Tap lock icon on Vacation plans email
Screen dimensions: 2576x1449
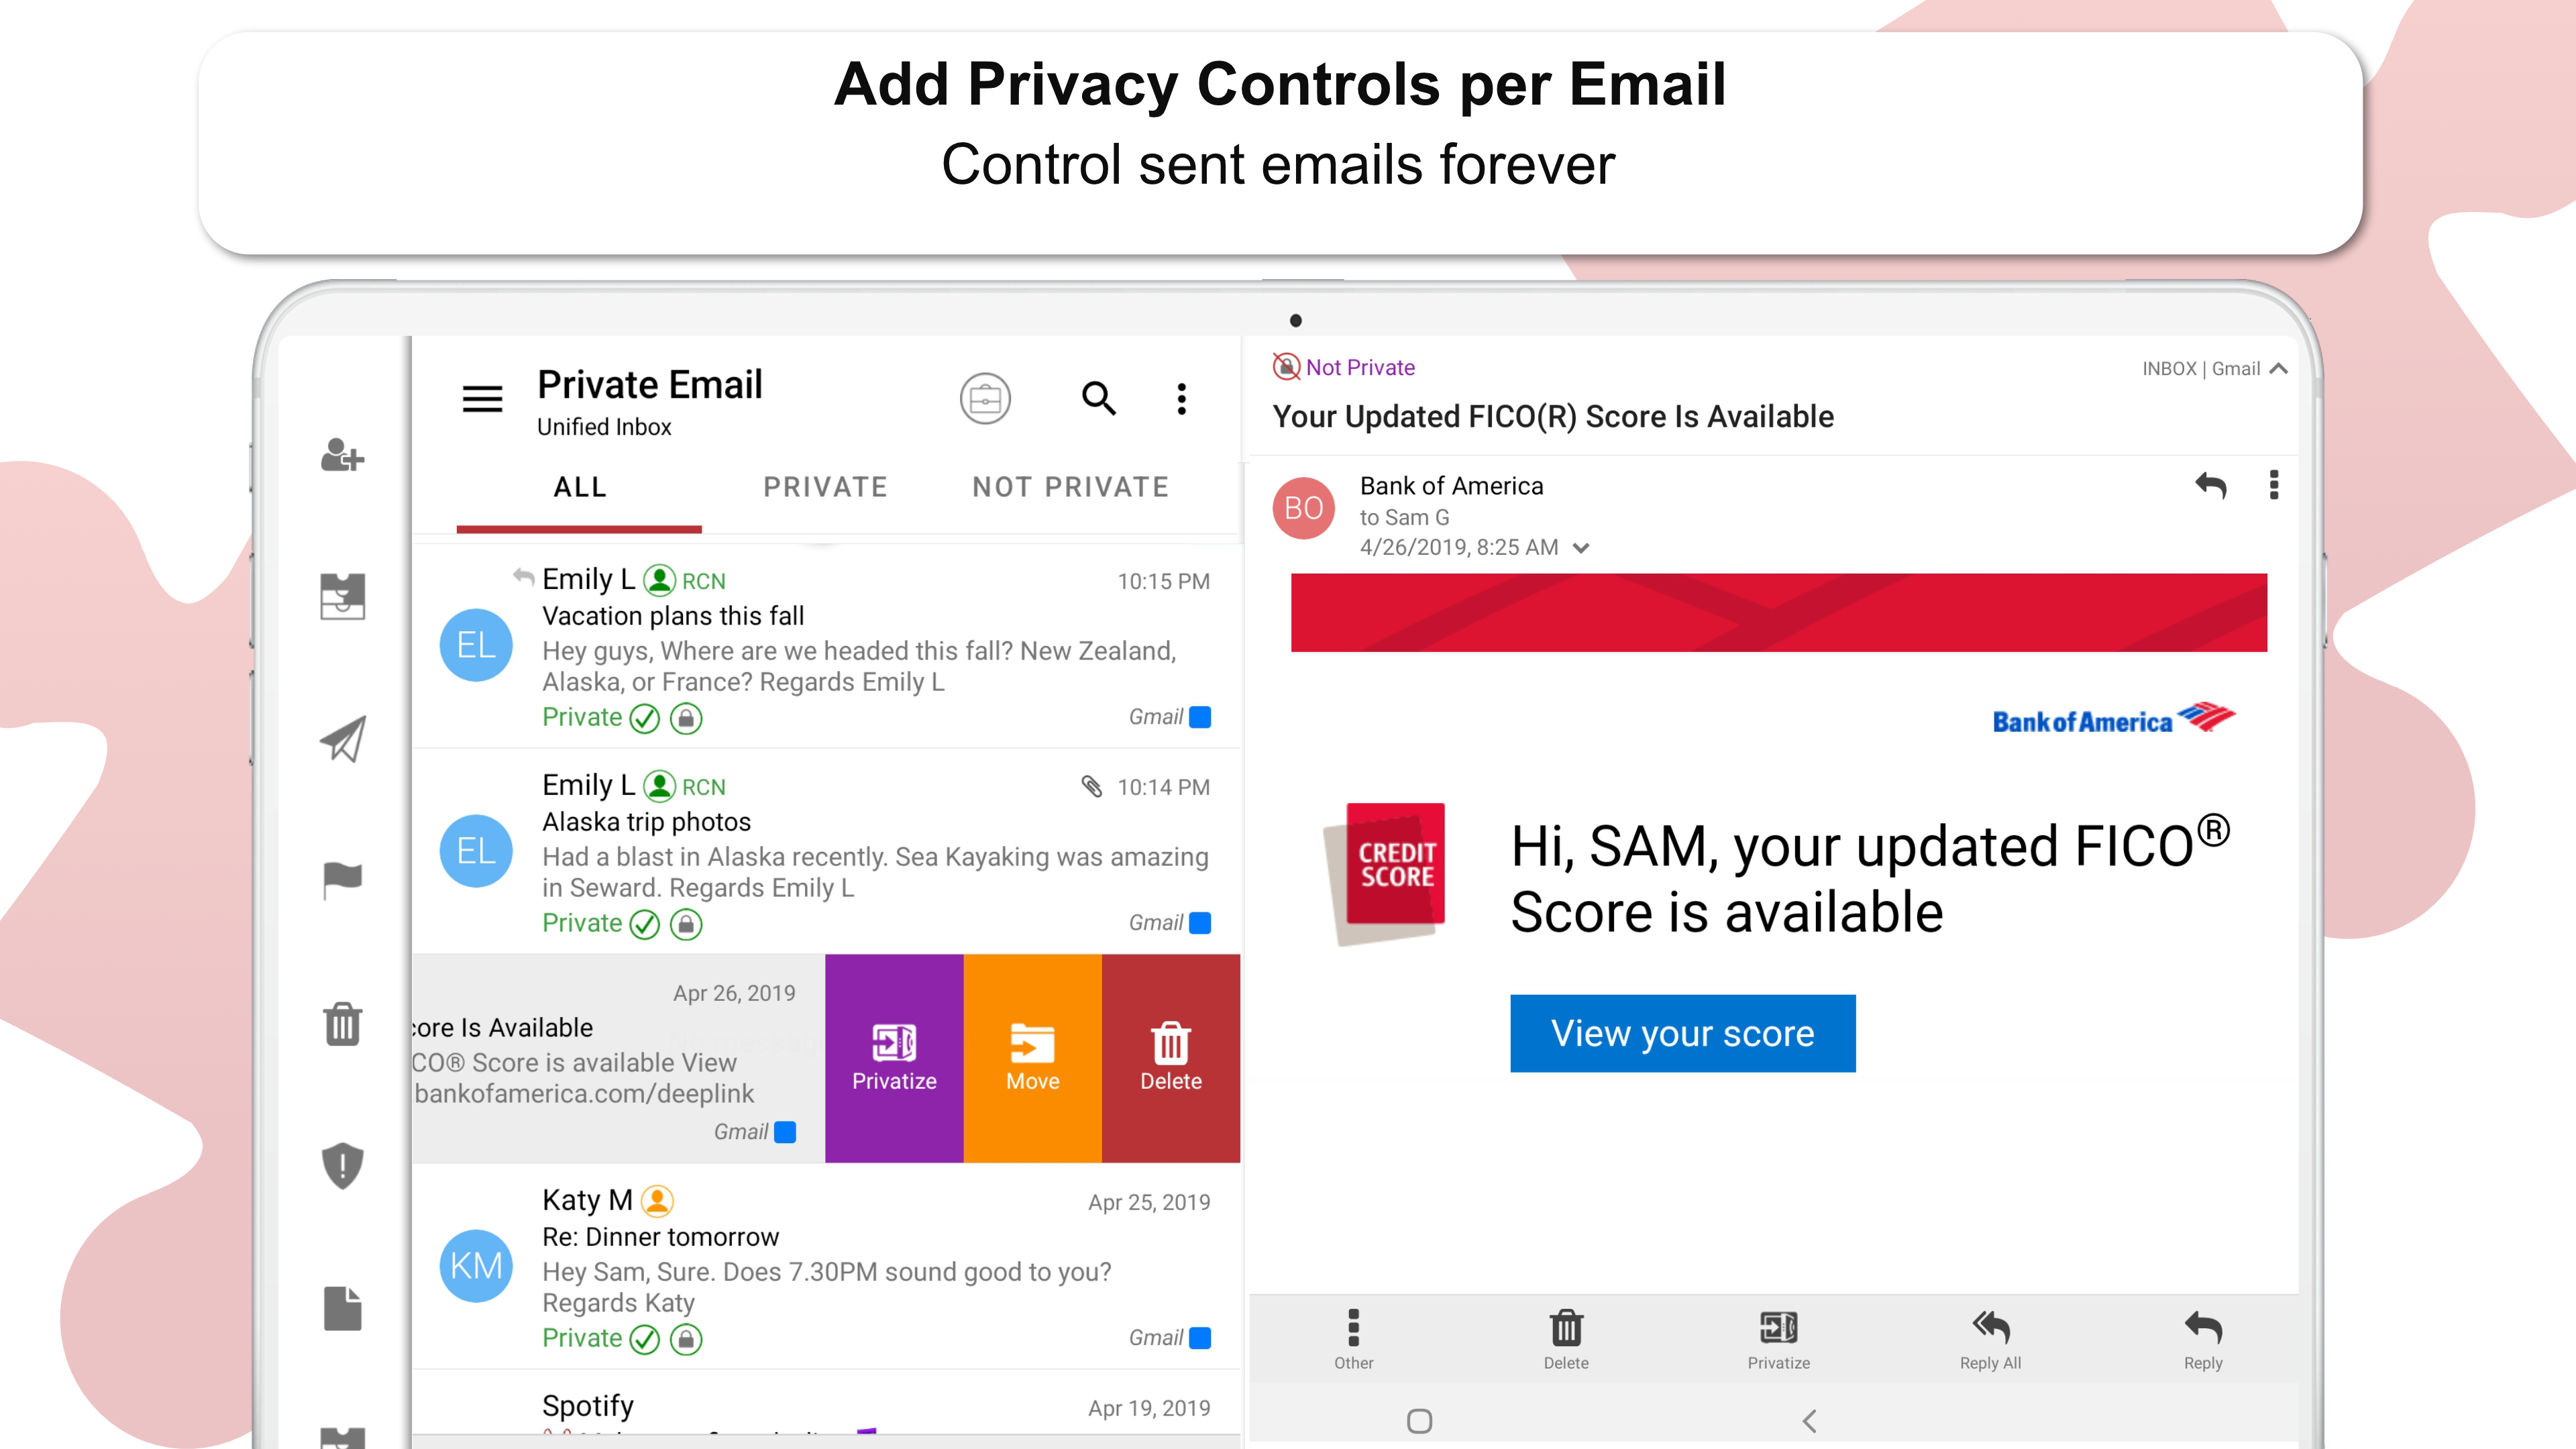[686, 718]
